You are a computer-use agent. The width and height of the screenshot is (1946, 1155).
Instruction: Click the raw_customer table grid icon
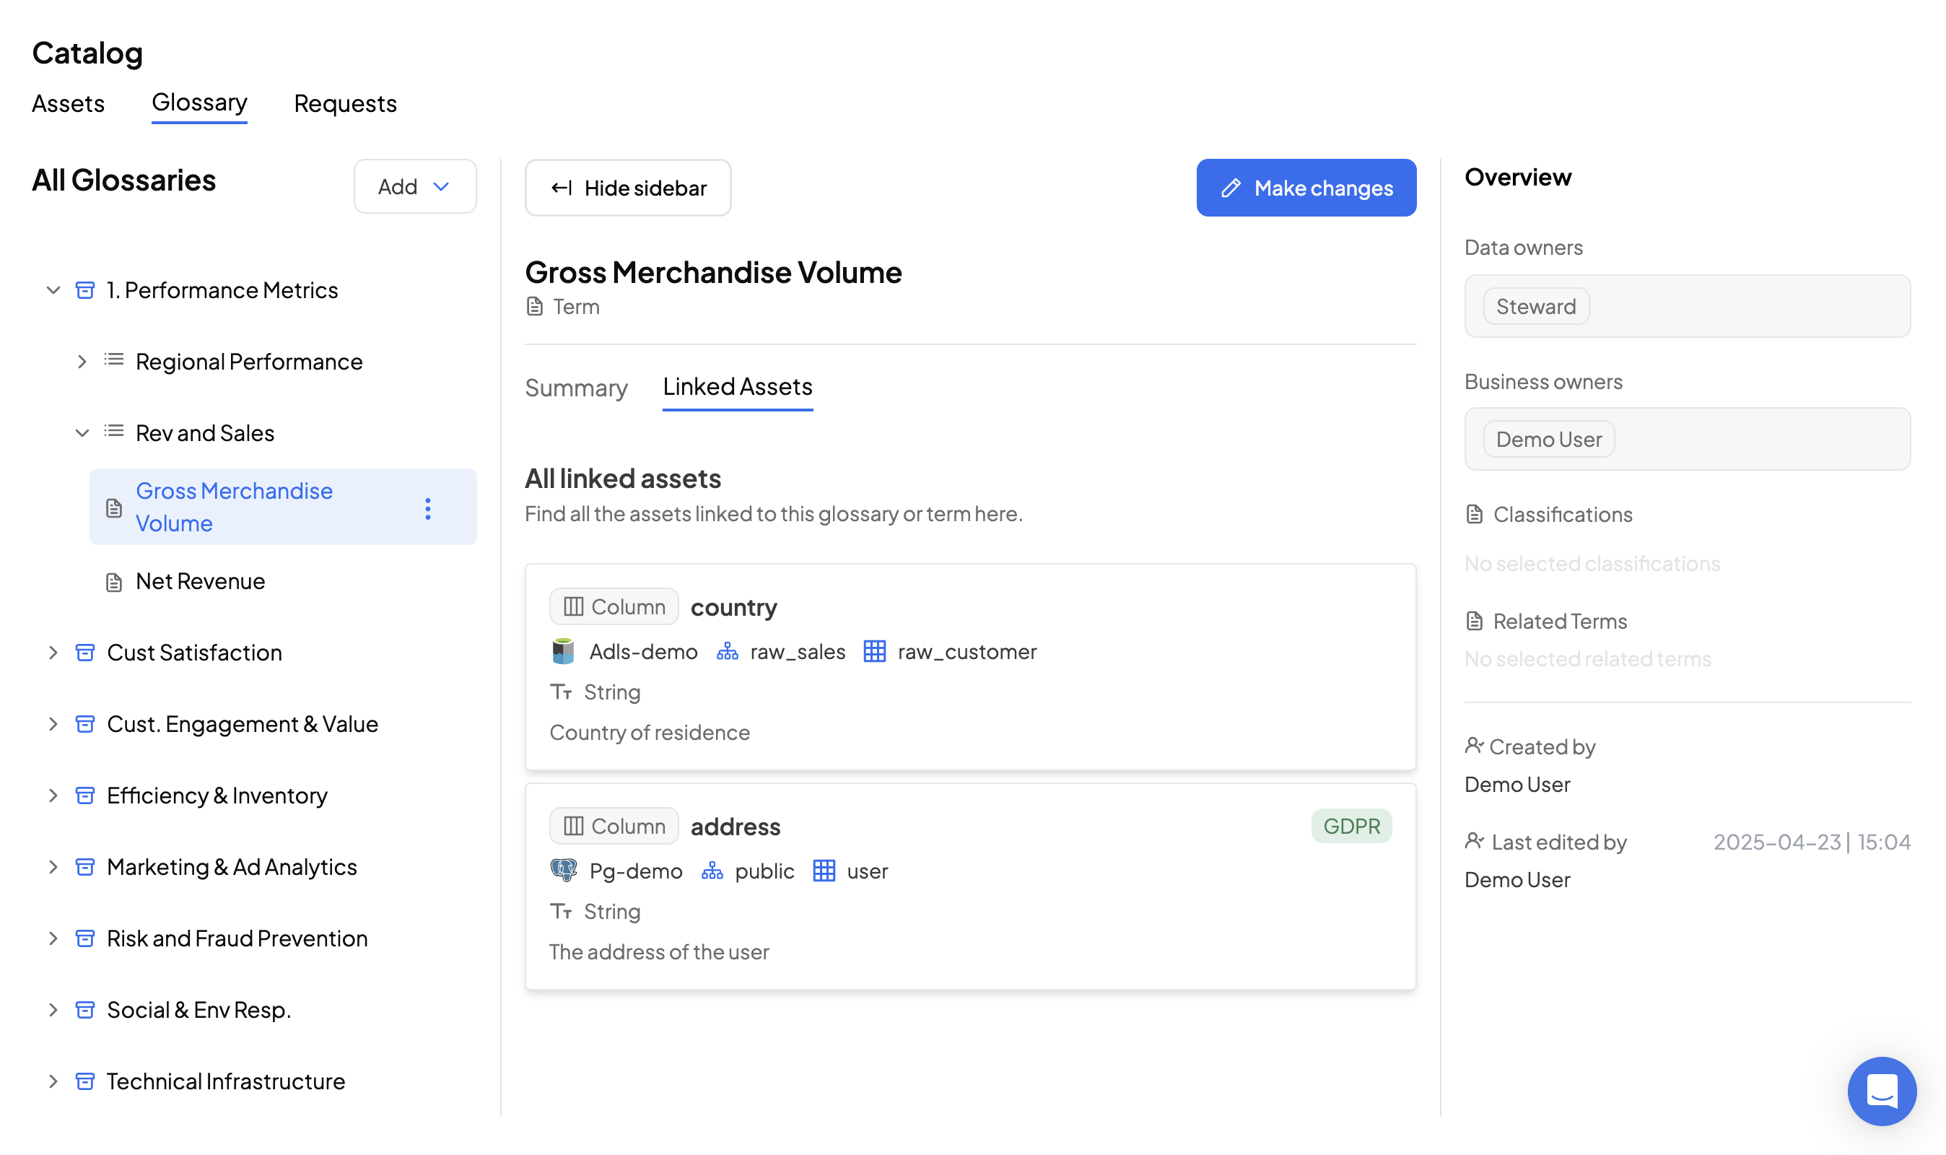[x=874, y=650]
